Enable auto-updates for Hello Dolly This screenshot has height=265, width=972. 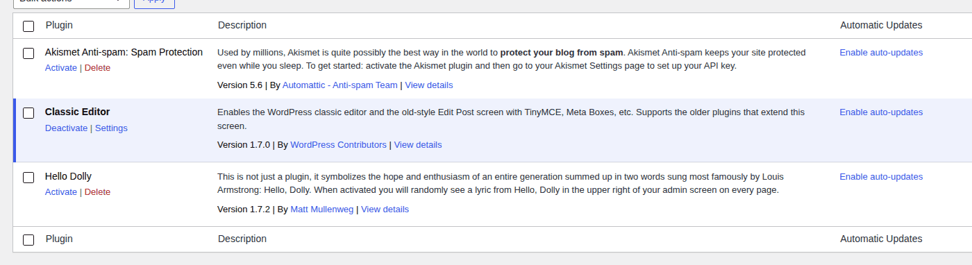881,176
